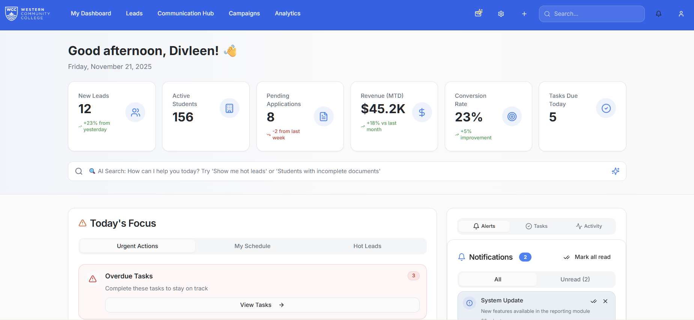Viewport: 694px width, 320px height.
Task: Click the New Leads people icon
Action: (135, 112)
